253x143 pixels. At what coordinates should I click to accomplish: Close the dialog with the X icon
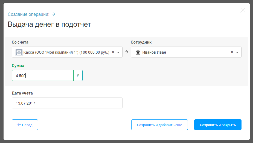pos(243,10)
